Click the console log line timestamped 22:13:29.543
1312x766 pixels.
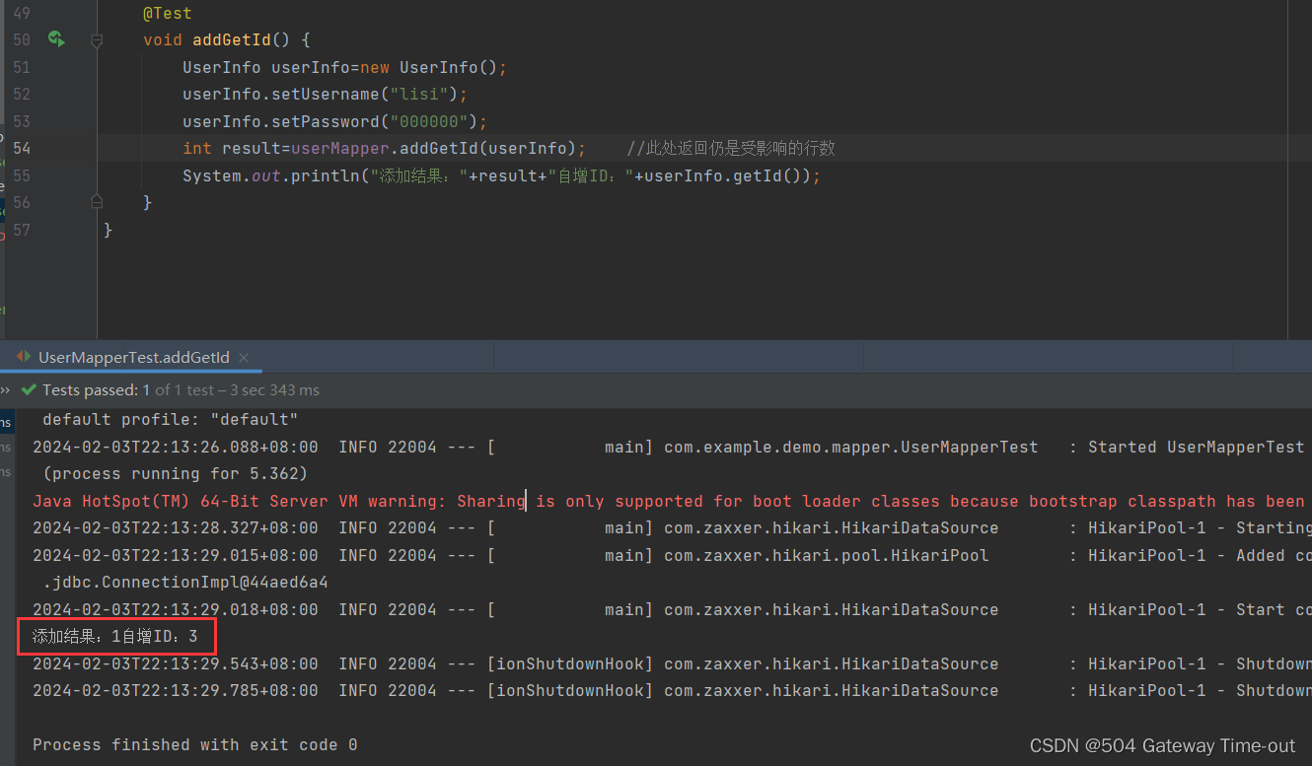pyautogui.click(x=672, y=663)
